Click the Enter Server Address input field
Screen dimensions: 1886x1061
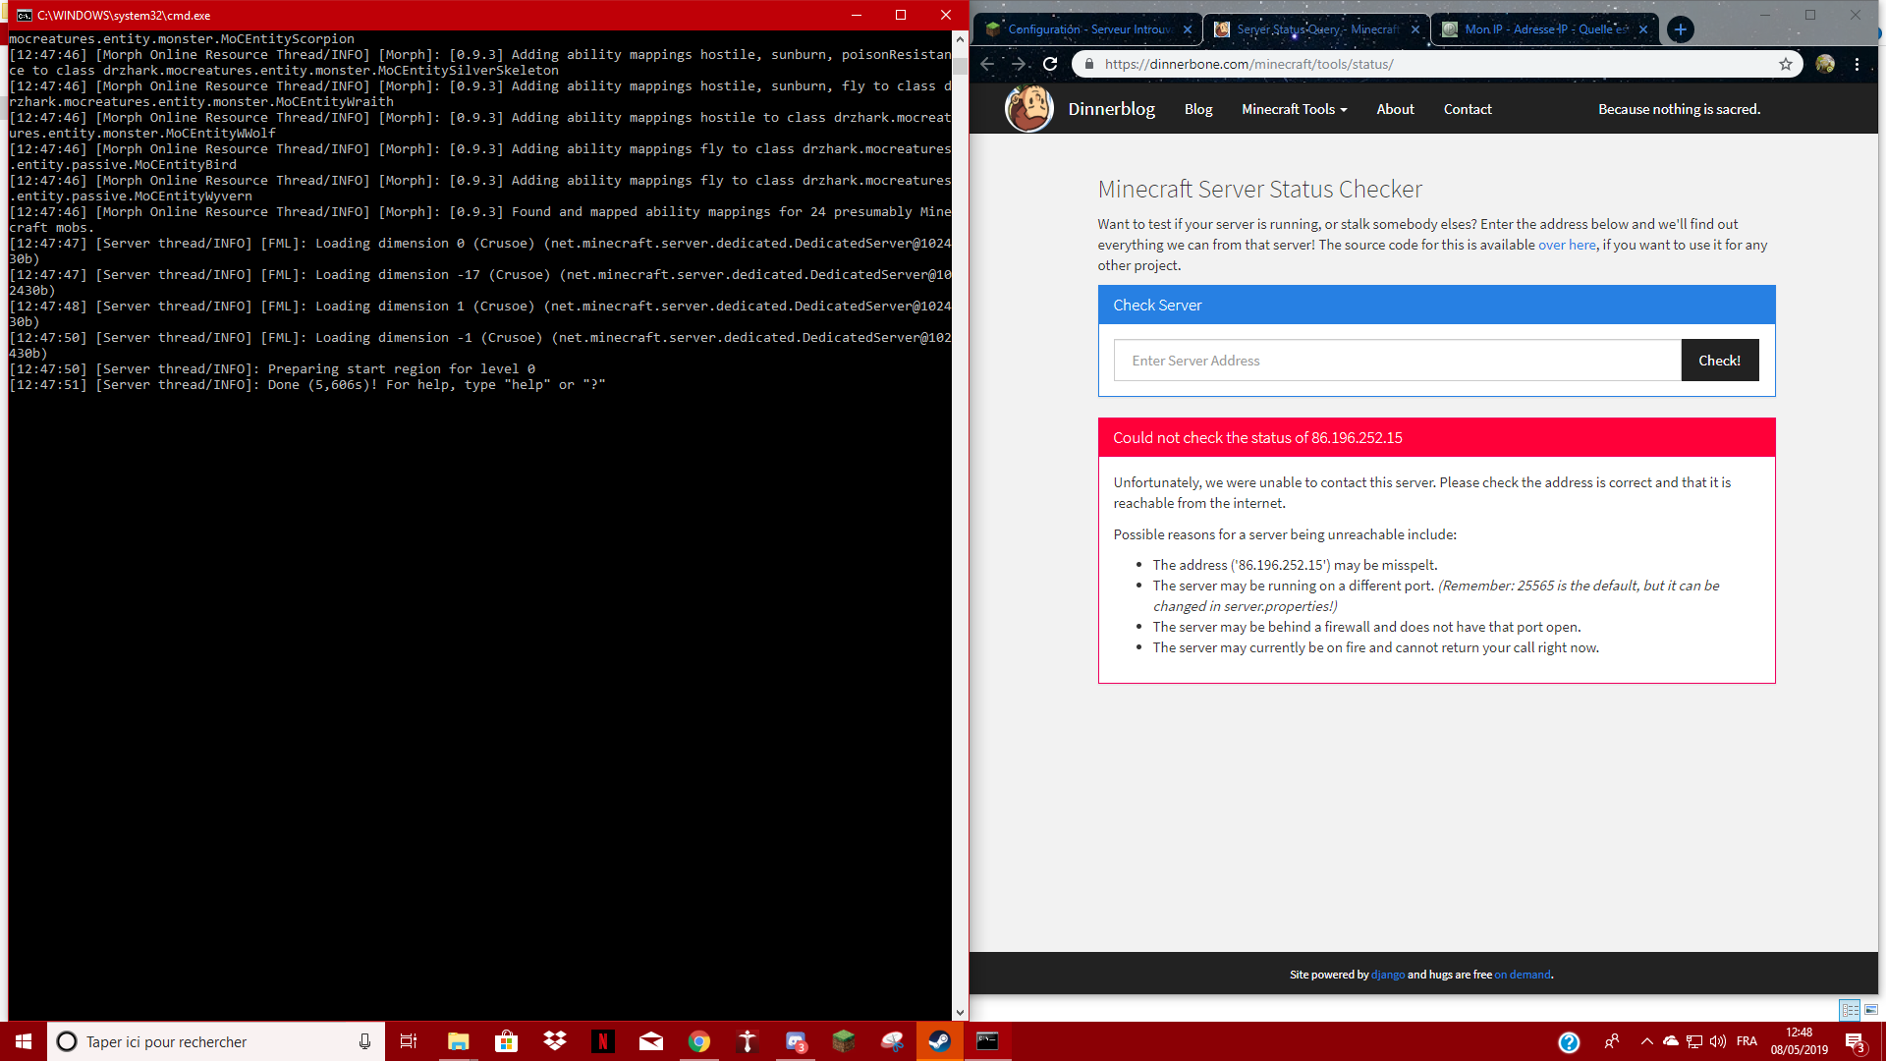pyautogui.click(x=1398, y=361)
